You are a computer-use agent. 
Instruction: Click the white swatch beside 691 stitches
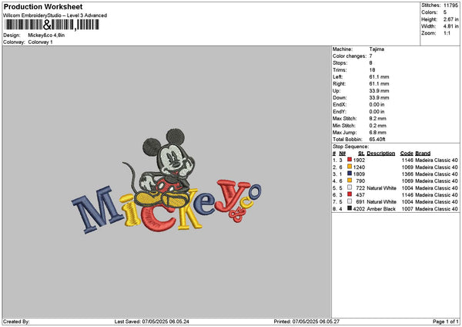tap(350, 201)
